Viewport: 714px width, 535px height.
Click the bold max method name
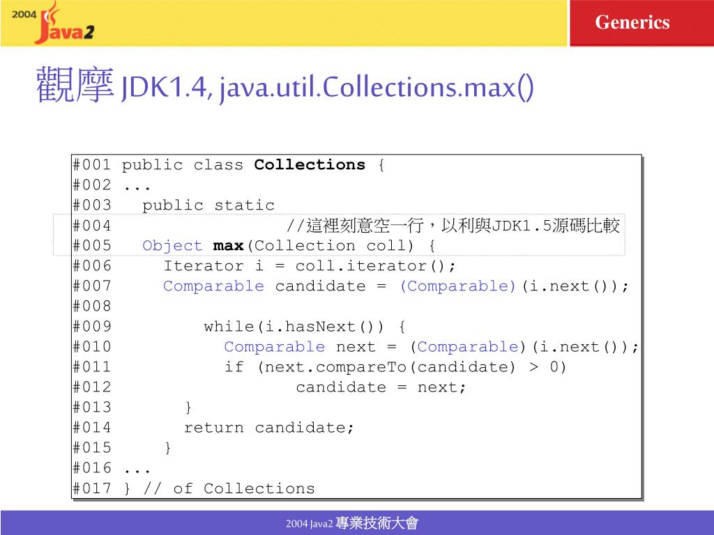coord(228,246)
